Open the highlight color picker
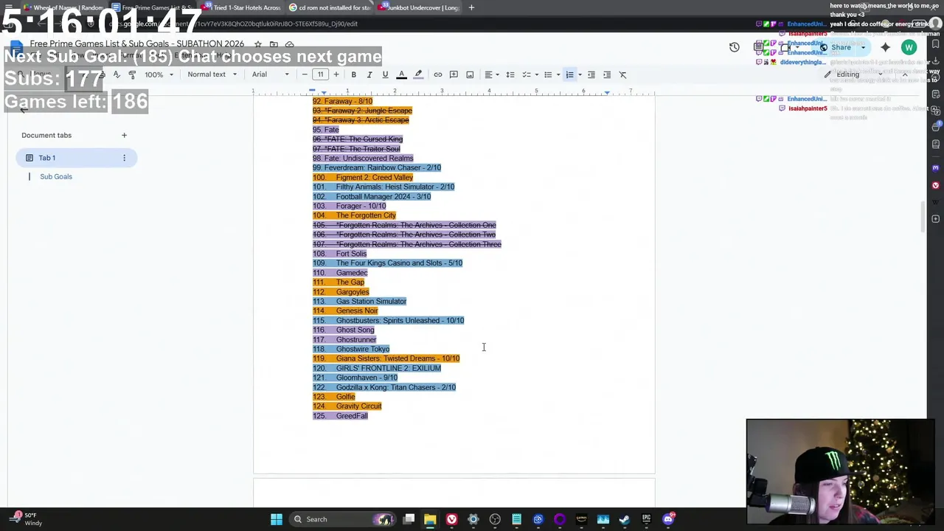 (x=418, y=74)
